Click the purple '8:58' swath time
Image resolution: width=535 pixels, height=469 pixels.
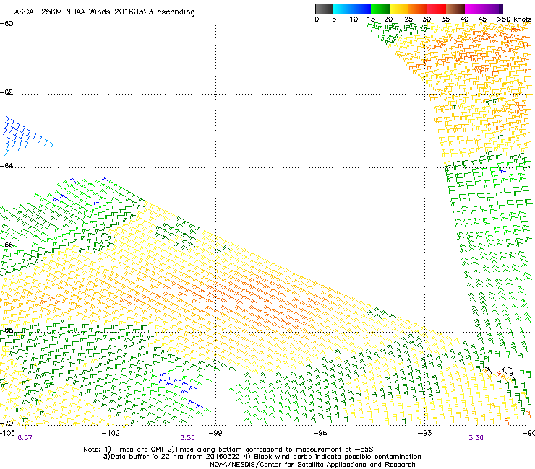[x=188, y=438]
